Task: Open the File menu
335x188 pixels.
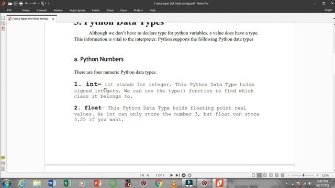Action: pyautogui.click(x=9, y=10)
